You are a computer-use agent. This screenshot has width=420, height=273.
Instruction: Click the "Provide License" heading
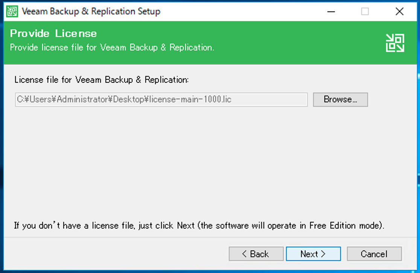[53, 33]
